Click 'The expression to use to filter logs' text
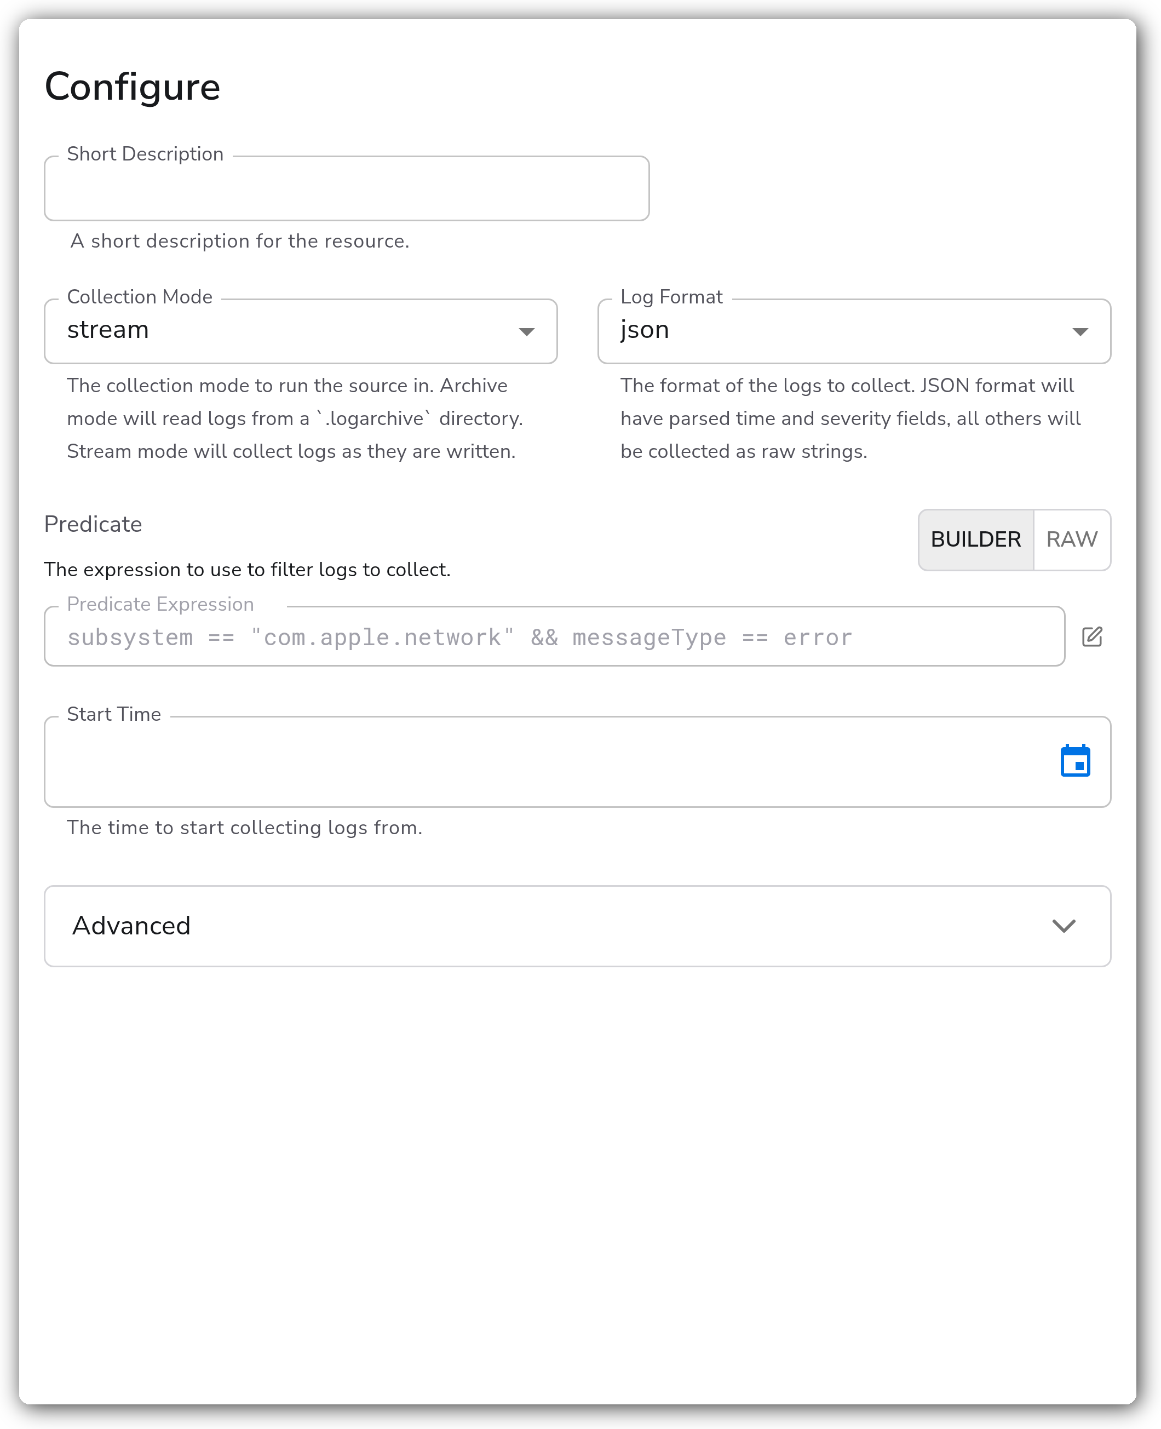The height and width of the screenshot is (1429, 1161). click(x=247, y=569)
